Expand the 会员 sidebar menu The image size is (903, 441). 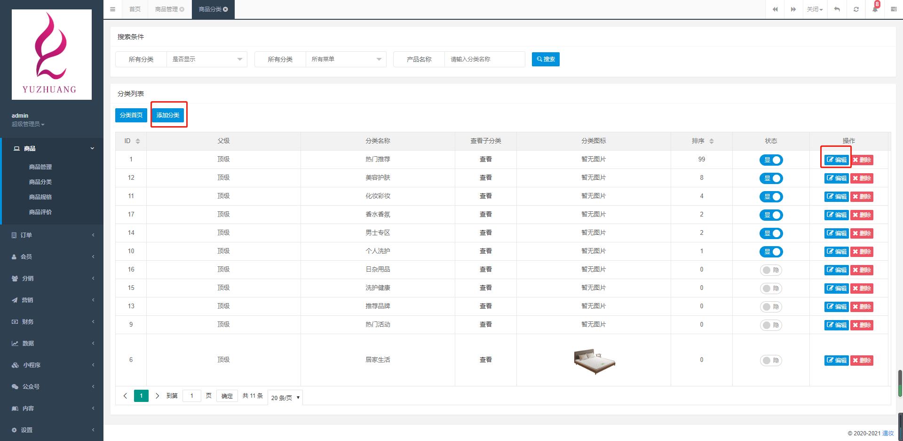(52, 257)
